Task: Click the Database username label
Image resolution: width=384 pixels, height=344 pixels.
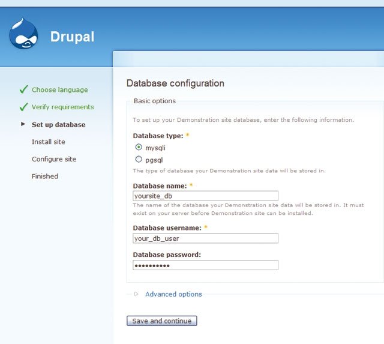Action: 167,228
